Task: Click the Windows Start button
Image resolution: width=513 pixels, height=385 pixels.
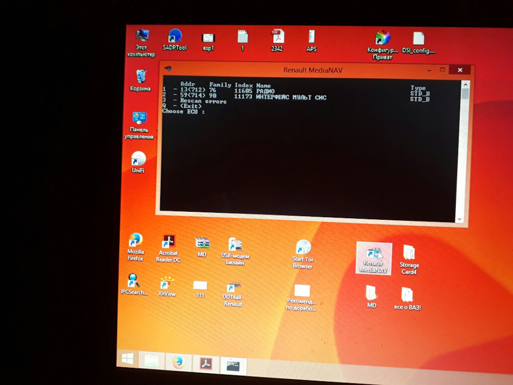Action: pyautogui.click(x=127, y=359)
